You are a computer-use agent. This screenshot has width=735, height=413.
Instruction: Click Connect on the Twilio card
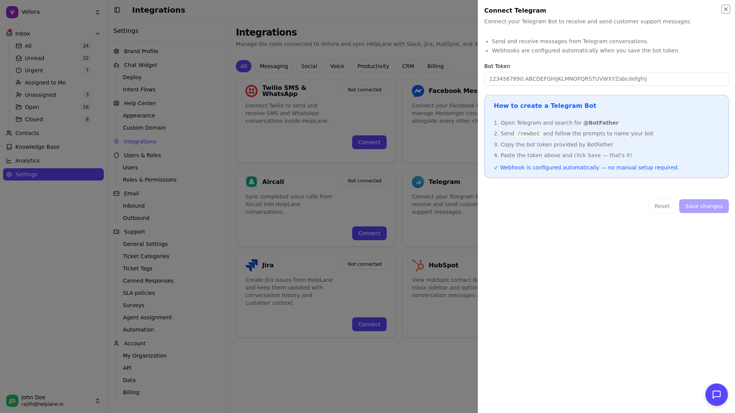click(x=369, y=142)
